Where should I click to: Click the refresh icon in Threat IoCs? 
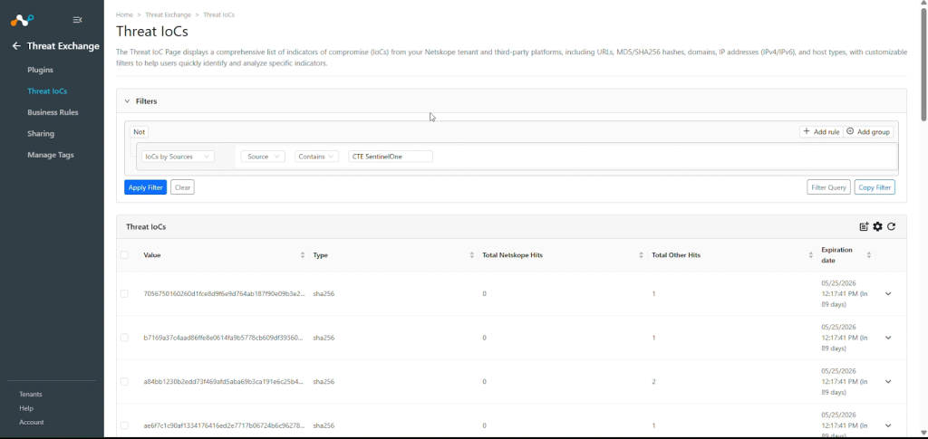pos(892,226)
